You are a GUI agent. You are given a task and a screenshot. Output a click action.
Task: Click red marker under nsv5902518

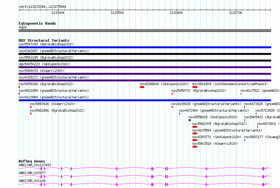pyautogui.click(x=195, y=147)
